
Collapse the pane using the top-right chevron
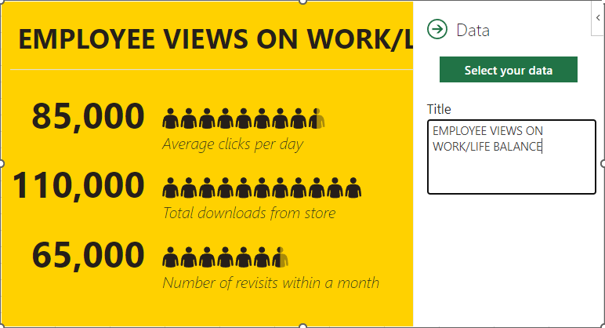click(599, 17)
